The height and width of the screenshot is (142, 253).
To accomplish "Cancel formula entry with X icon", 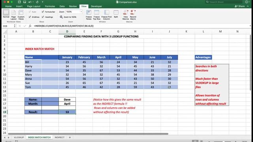I will coord(20,26).
